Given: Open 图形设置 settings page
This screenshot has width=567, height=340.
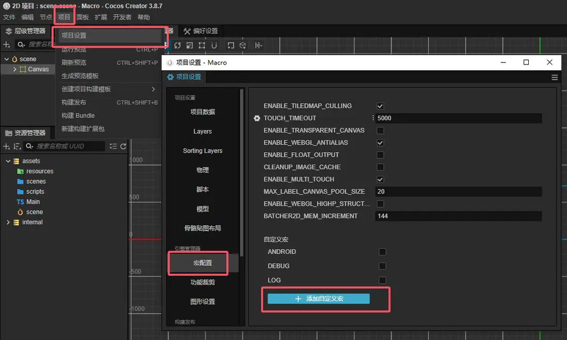Looking at the screenshot, I should 202,302.
